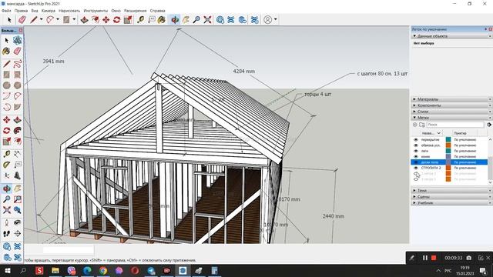Open the Arc tool dropdown arrow

58,19
